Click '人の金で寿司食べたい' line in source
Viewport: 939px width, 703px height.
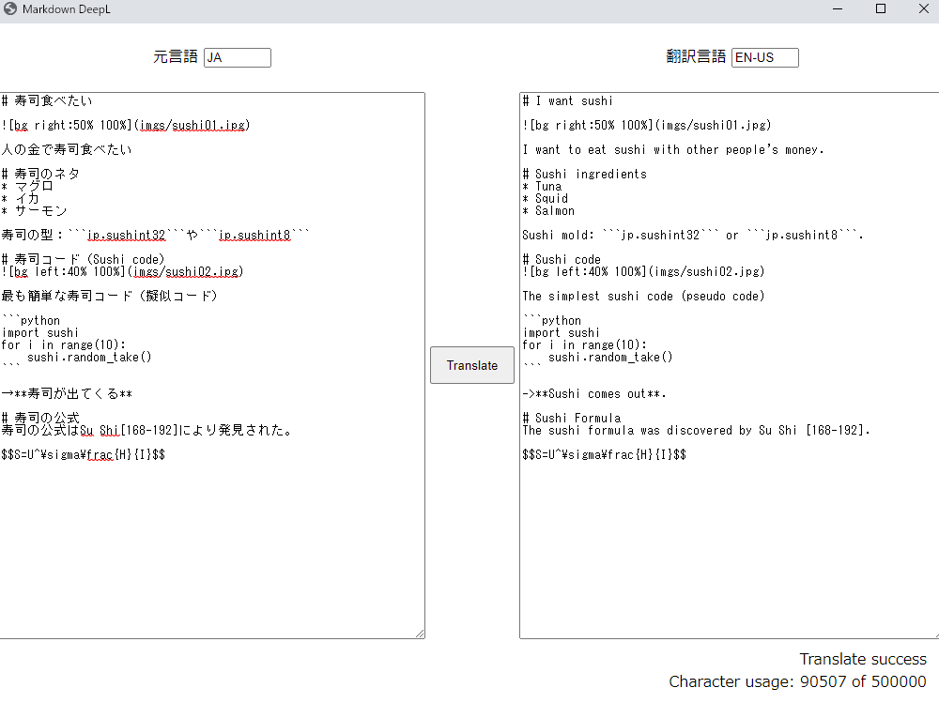pyautogui.click(x=67, y=149)
